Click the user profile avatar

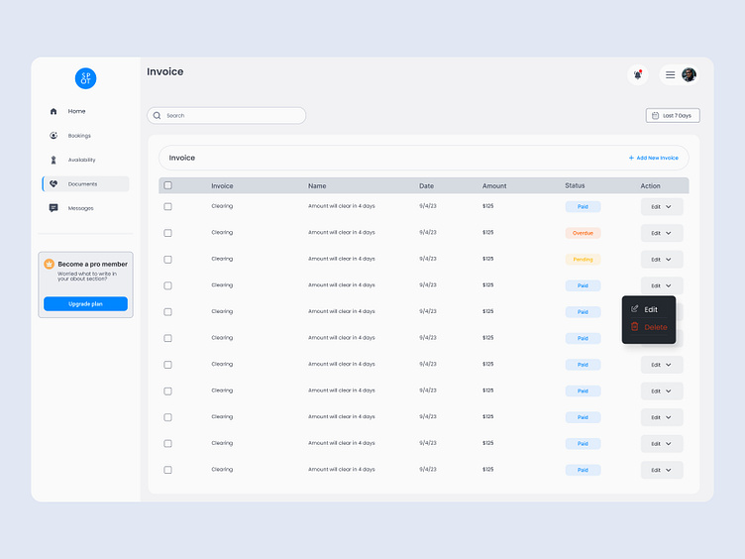coord(689,74)
